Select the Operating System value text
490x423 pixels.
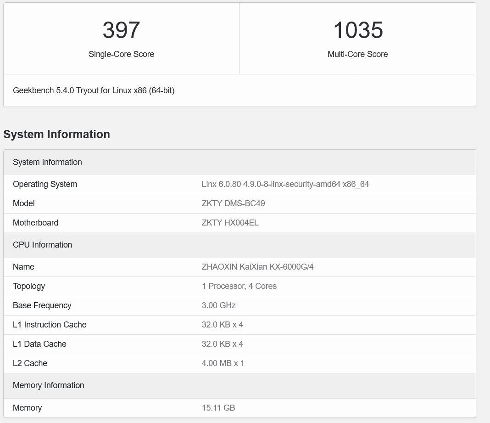click(285, 184)
